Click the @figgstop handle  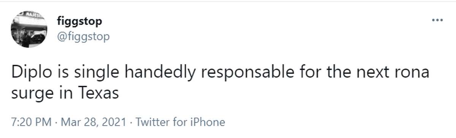point(83,37)
